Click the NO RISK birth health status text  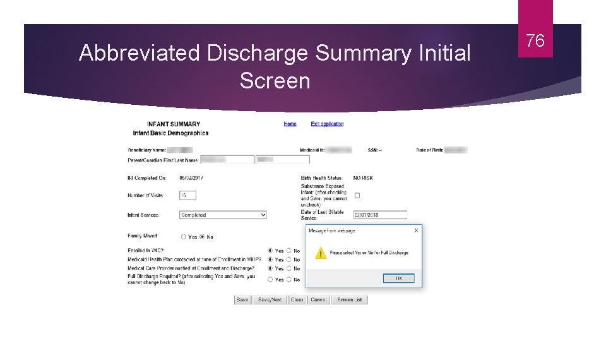coord(363,178)
